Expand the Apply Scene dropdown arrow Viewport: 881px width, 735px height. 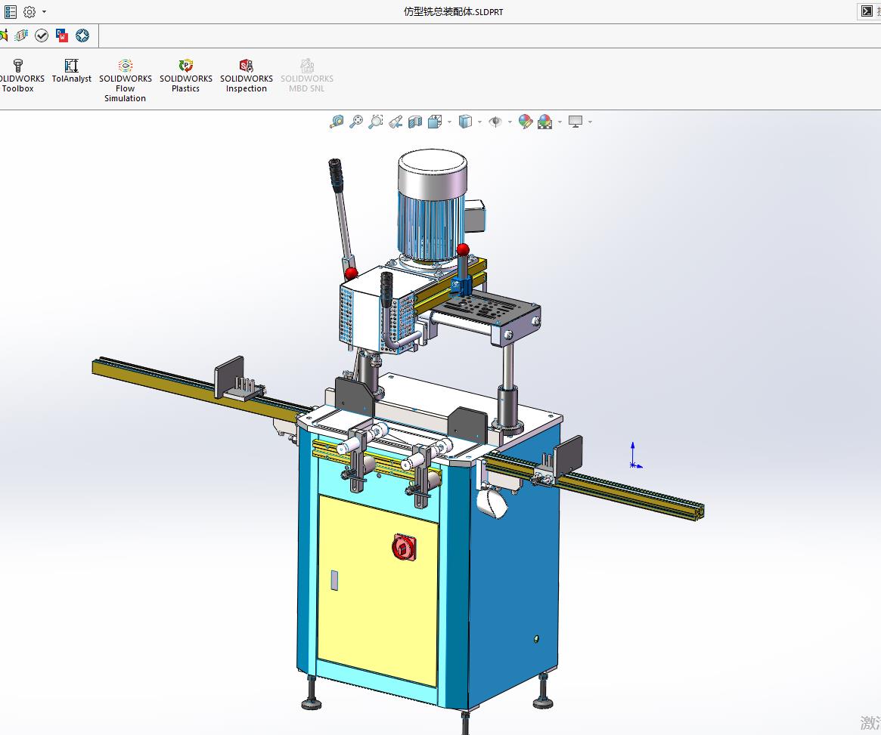click(x=560, y=122)
